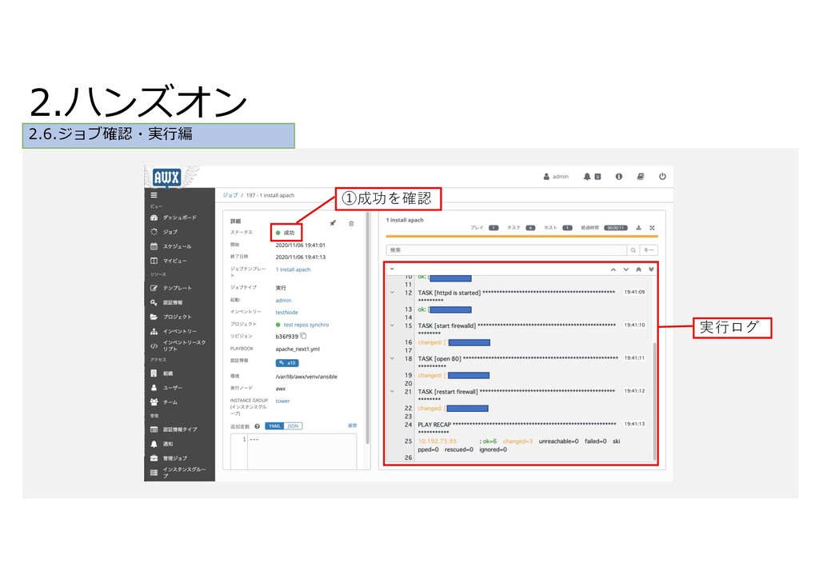Click environment path /var/lib/awx/venv/ansible
The image size is (819, 579).
(x=306, y=377)
